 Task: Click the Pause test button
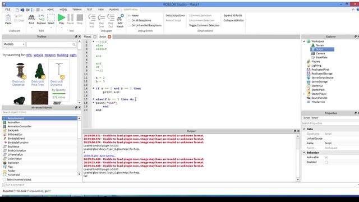click(x=70, y=17)
